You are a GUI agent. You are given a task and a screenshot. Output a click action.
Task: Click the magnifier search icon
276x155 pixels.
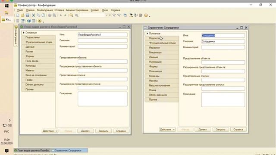pyautogui.click(x=77, y=15)
